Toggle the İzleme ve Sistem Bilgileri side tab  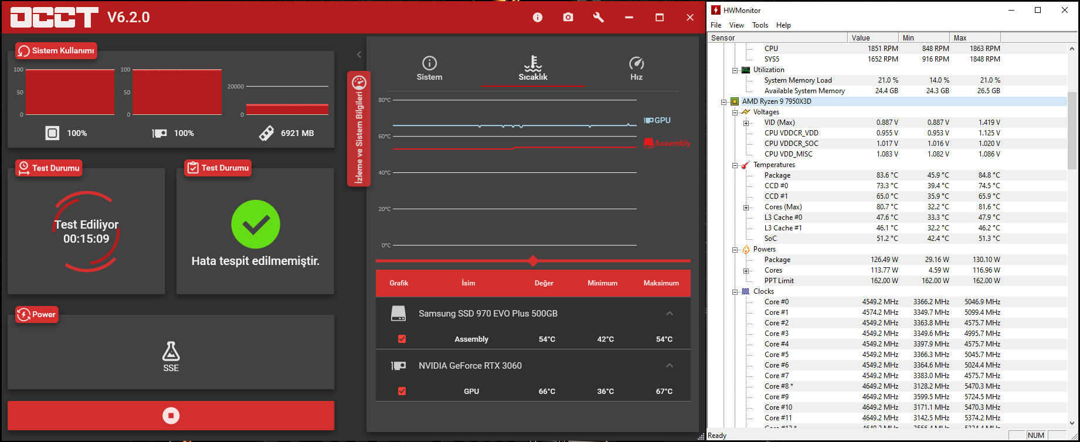pyautogui.click(x=359, y=129)
